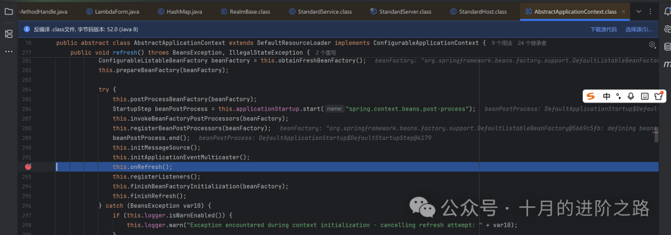Open the Database tool window icon
Image resolution: width=671 pixels, height=235 pixels.
(x=667, y=46)
